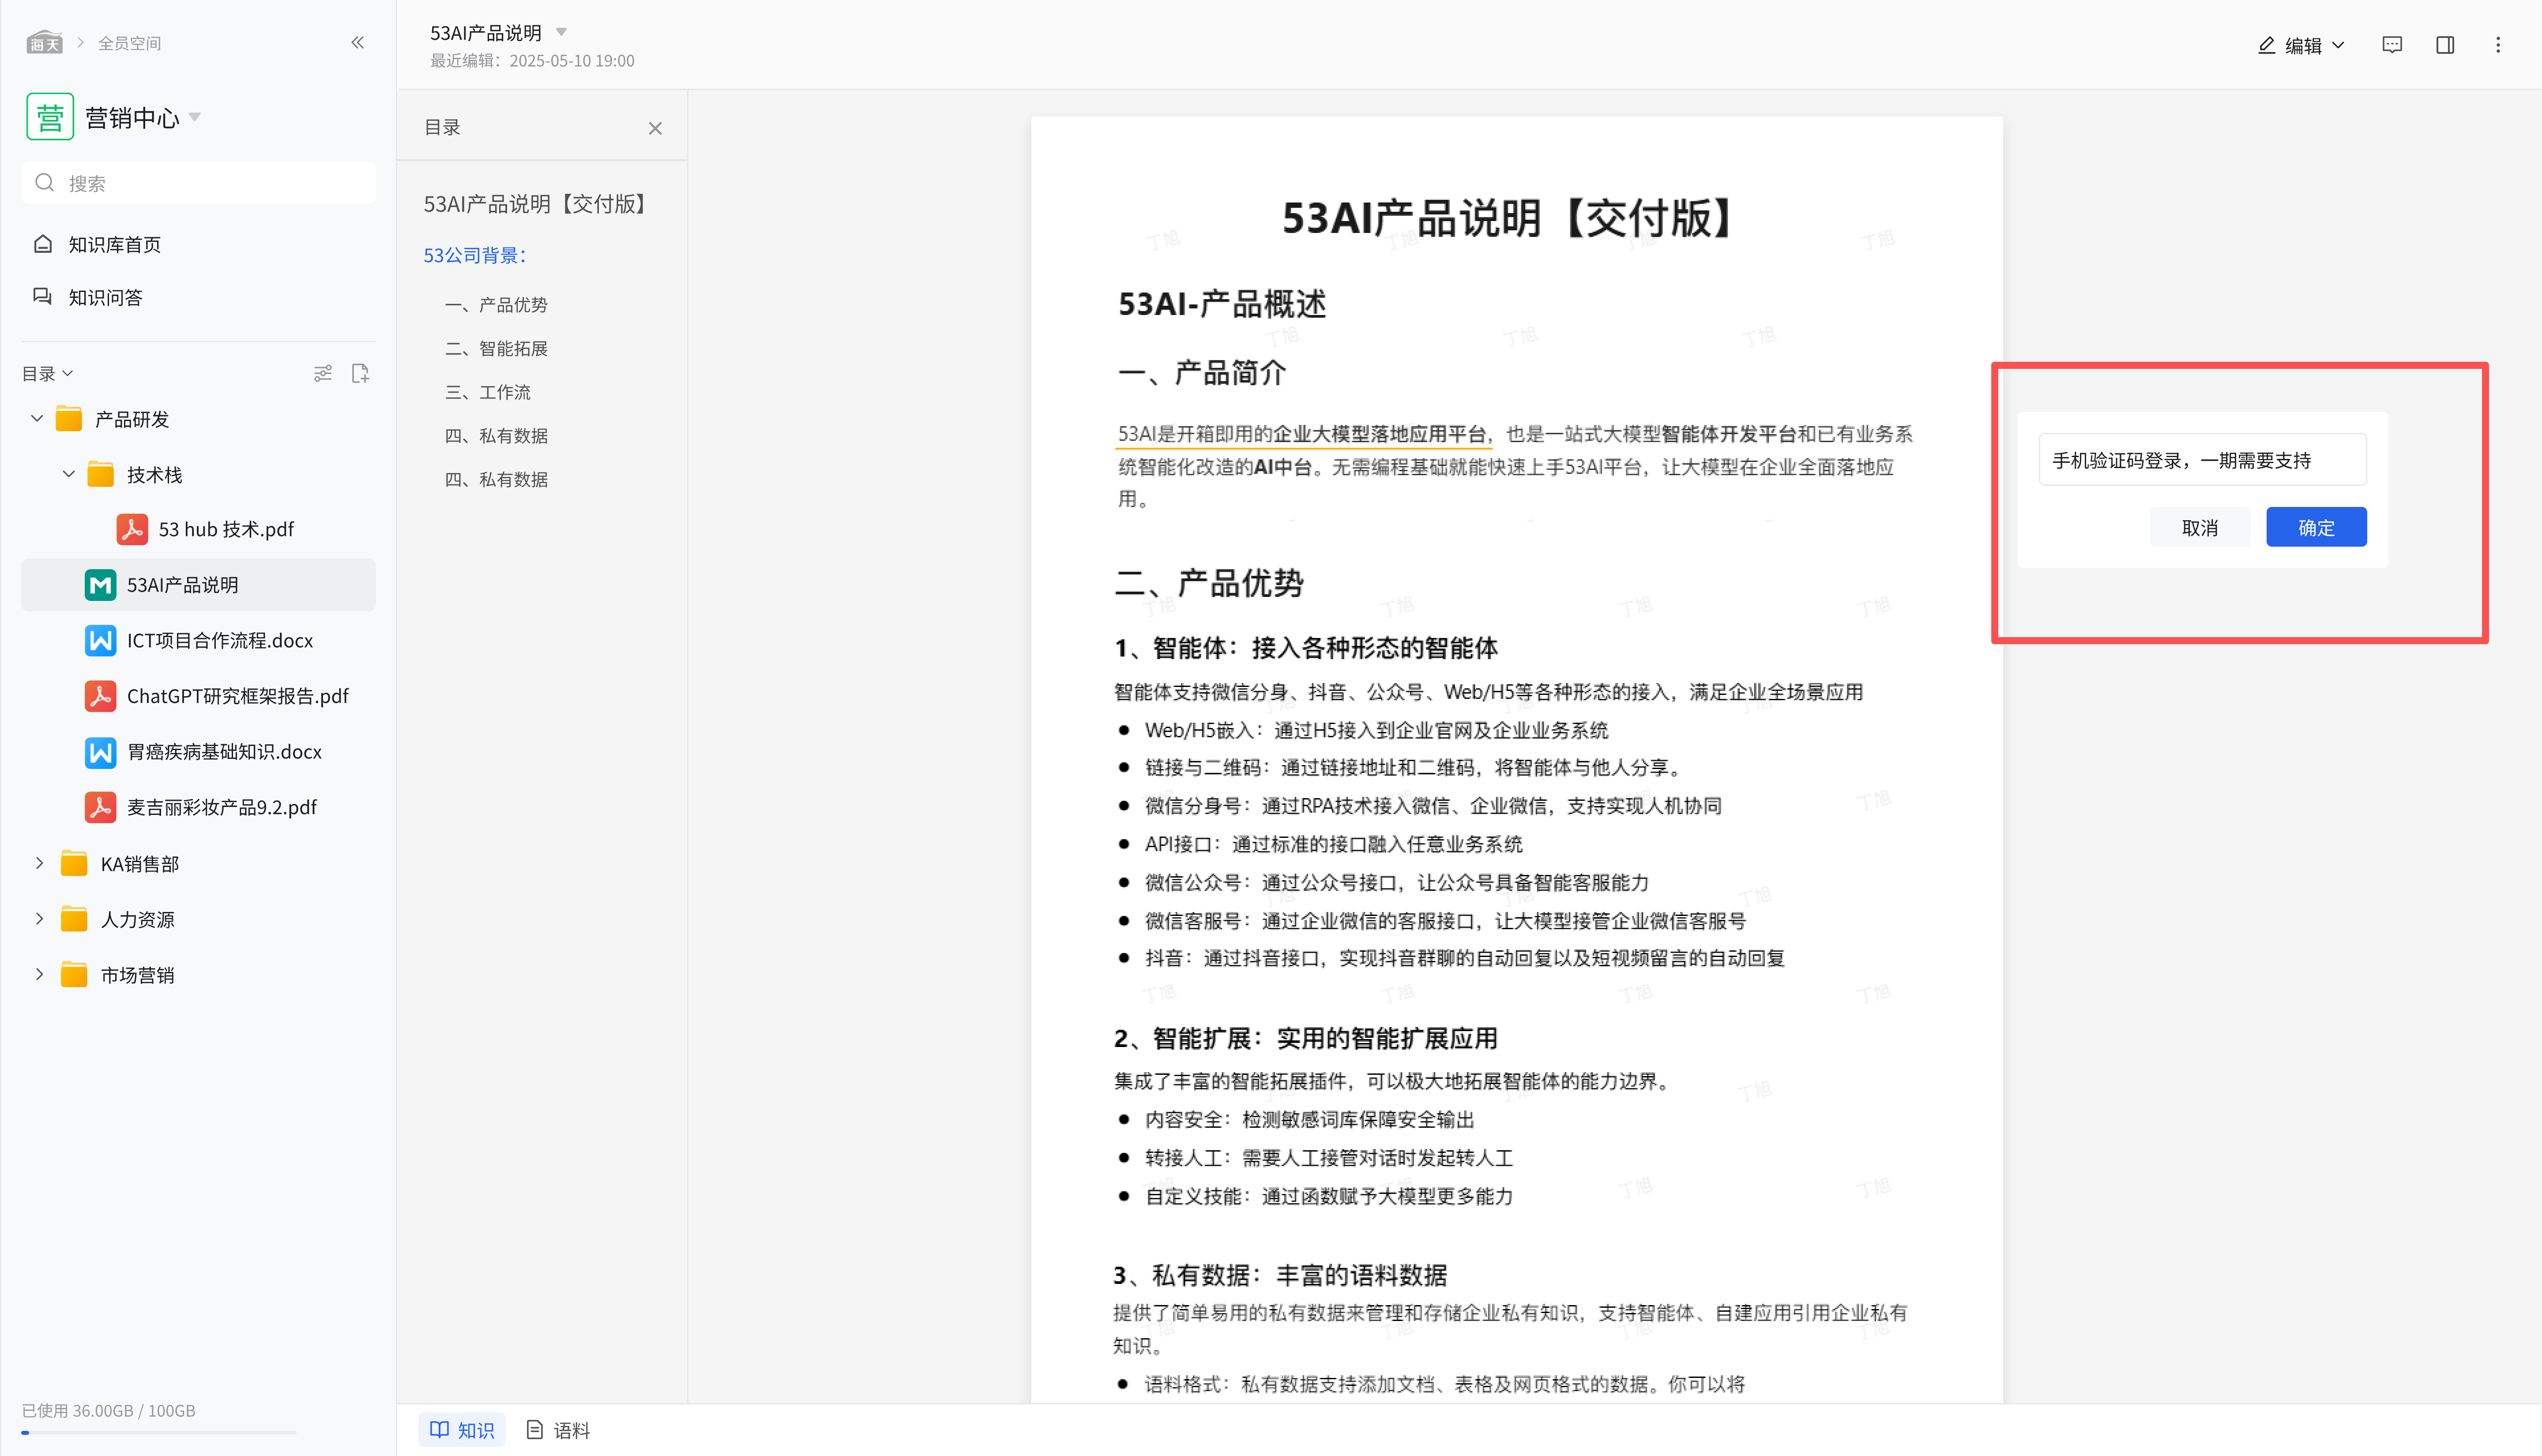The height and width of the screenshot is (1456, 2542).
Task: Click the directory filter settings icon
Action: tap(322, 373)
